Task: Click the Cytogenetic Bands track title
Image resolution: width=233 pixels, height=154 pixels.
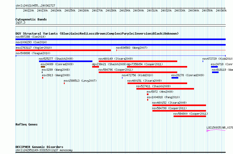Action: click(31, 19)
